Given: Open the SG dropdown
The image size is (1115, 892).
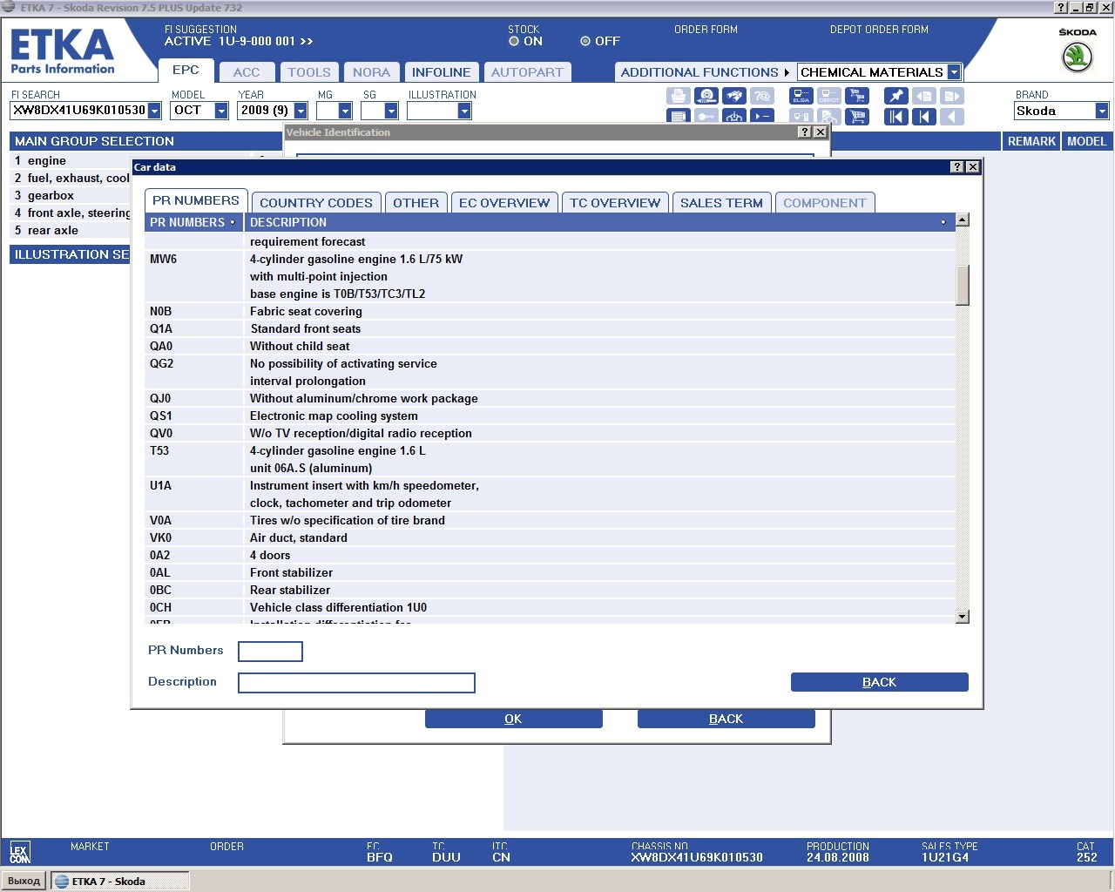Looking at the screenshot, I should coord(391,111).
